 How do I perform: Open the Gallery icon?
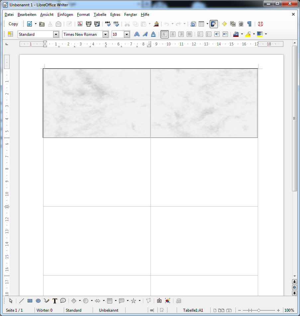coord(233,24)
